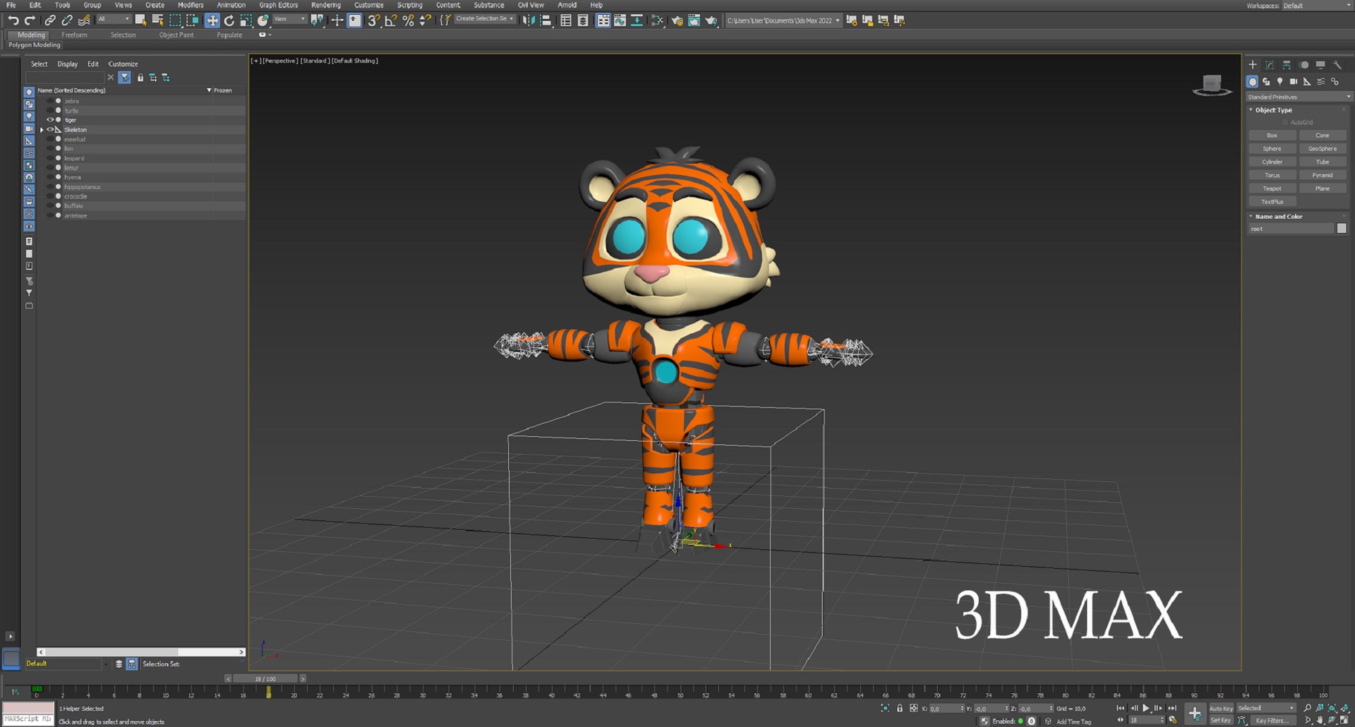
Task: Expand the Skeleton hierarchy arrow
Action: 42,130
